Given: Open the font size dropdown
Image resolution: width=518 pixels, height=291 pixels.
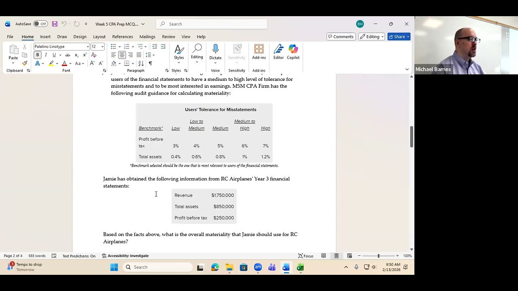Looking at the screenshot, I should point(102,46).
